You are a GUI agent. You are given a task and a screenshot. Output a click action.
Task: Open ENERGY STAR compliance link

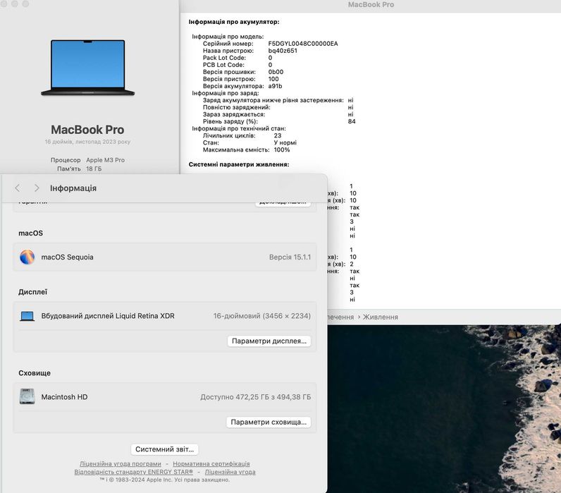pos(133,472)
